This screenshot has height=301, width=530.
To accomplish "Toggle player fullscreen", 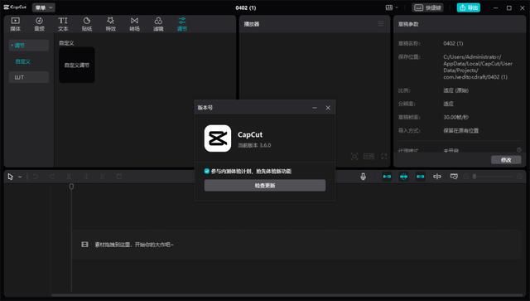I will [384, 157].
